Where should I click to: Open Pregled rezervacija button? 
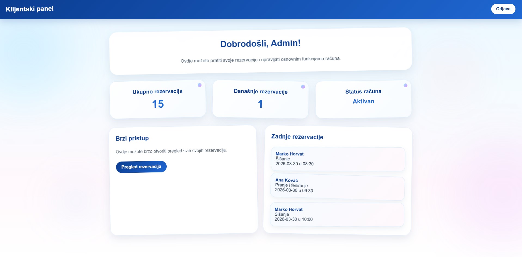click(141, 167)
